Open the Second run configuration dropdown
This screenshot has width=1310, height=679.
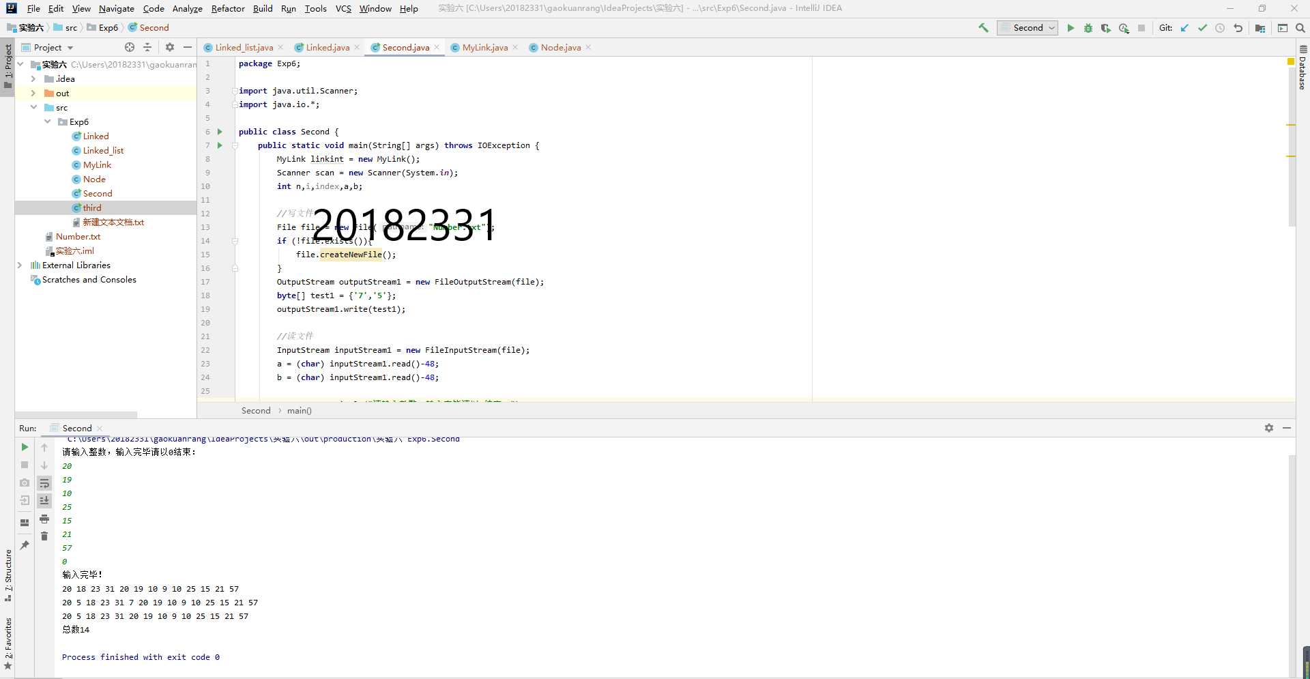pyautogui.click(x=1028, y=28)
